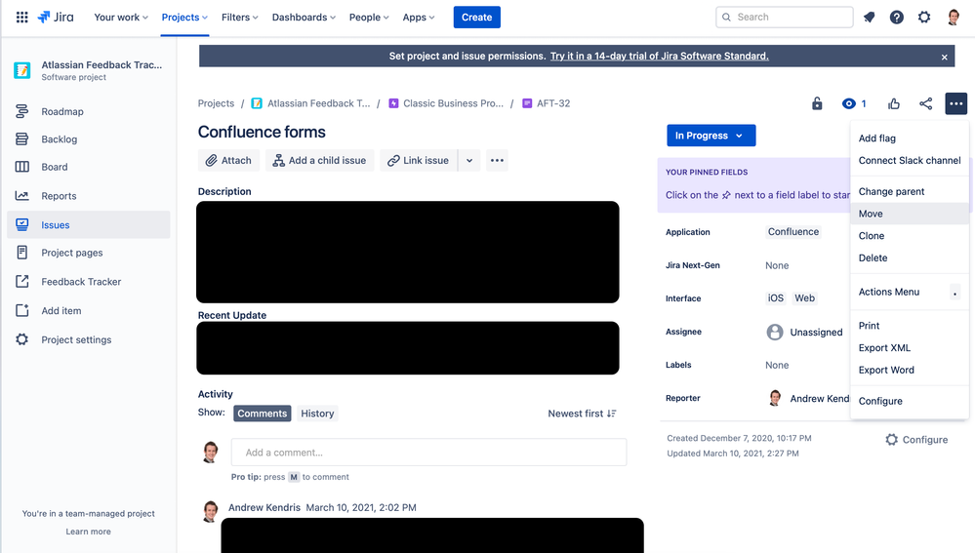975x553 pixels.
Task: Select Configure inside the actions menu
Action: click(x=909, y=402)
